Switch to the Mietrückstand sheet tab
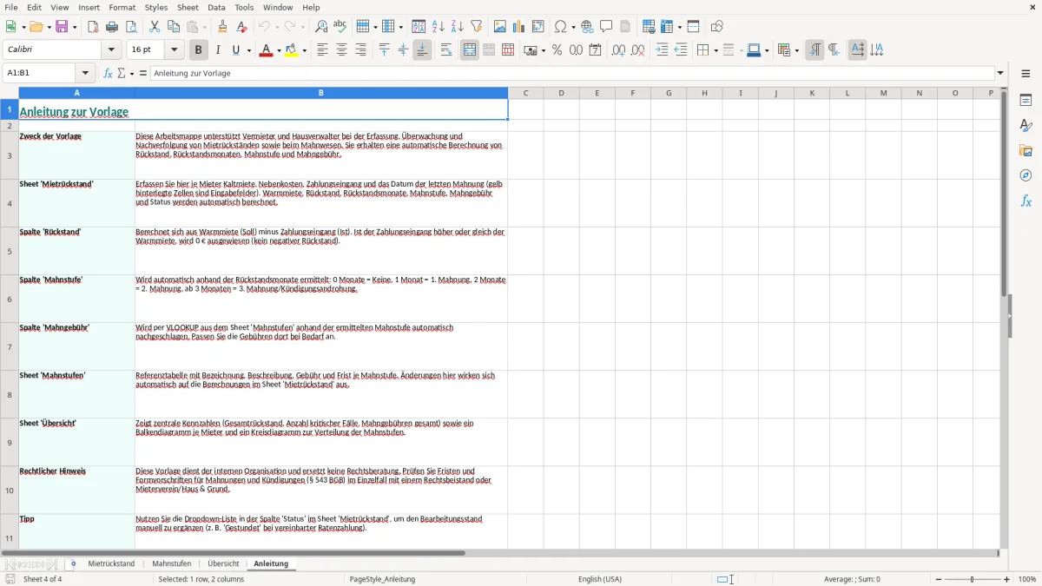The height and width of the screenshot is (586, 1042). [x=111, y=563]
